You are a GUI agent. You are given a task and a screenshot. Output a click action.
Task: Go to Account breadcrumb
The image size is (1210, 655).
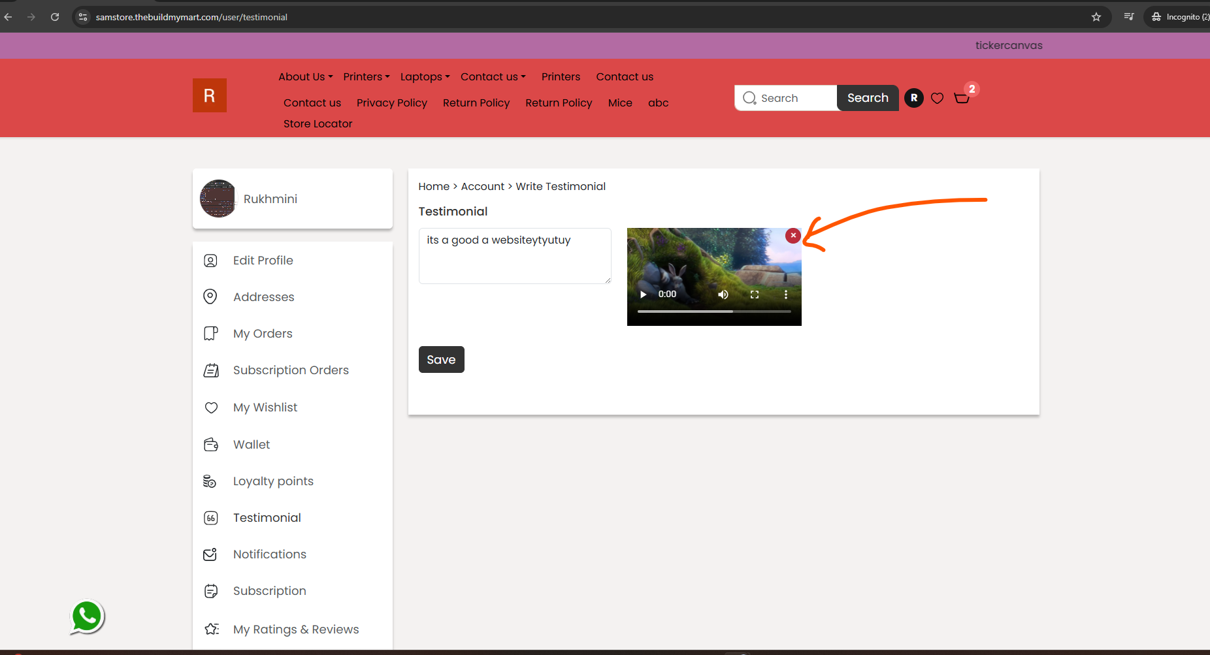pos(483,187)
